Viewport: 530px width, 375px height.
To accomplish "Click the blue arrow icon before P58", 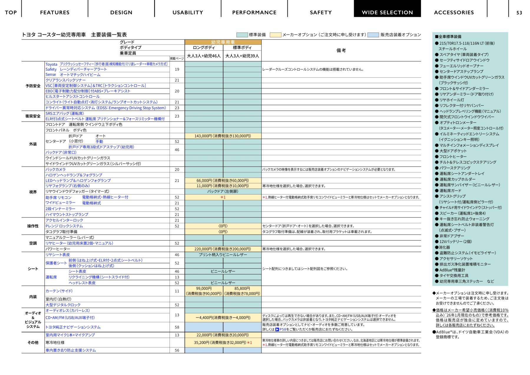I will tap(277, 329).
